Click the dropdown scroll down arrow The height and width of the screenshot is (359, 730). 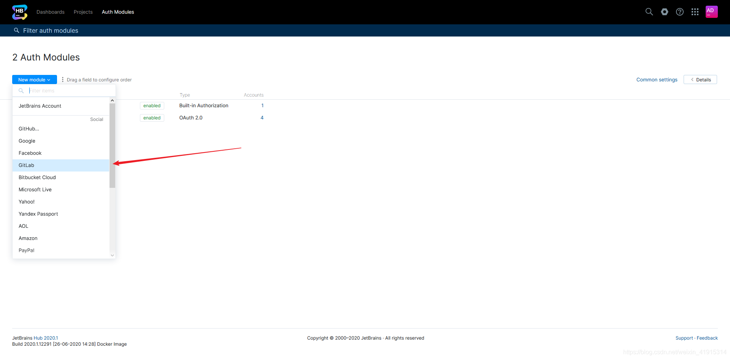pyautogui.click(x=112, y=255)
